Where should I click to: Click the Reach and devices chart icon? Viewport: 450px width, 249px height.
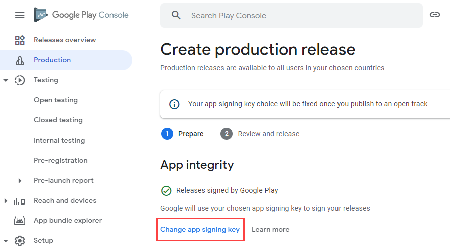(19, 201)
